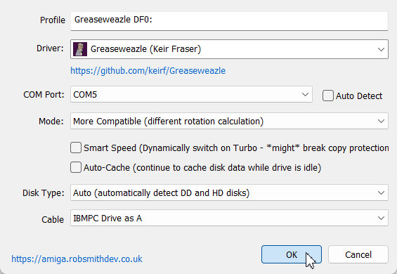Click the Auto-Cache option label text
This screenshot has height=274, width=397.
point(202,168)
